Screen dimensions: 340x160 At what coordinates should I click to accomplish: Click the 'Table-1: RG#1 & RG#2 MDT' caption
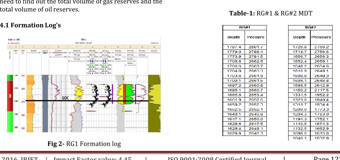pyautogui.click(x=271, y=13)
